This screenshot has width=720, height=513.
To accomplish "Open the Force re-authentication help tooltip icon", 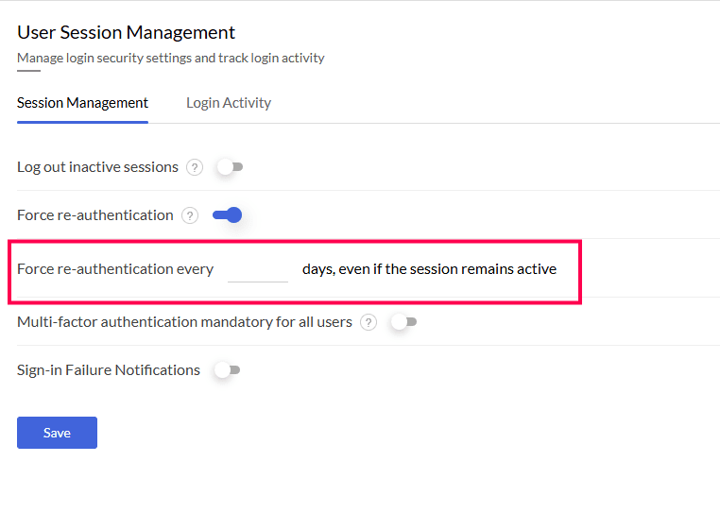I will 190,215.
